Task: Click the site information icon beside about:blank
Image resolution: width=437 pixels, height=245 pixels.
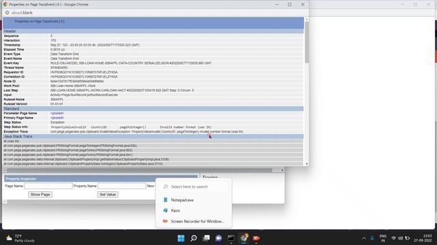Action: click(x=7, y=13)
